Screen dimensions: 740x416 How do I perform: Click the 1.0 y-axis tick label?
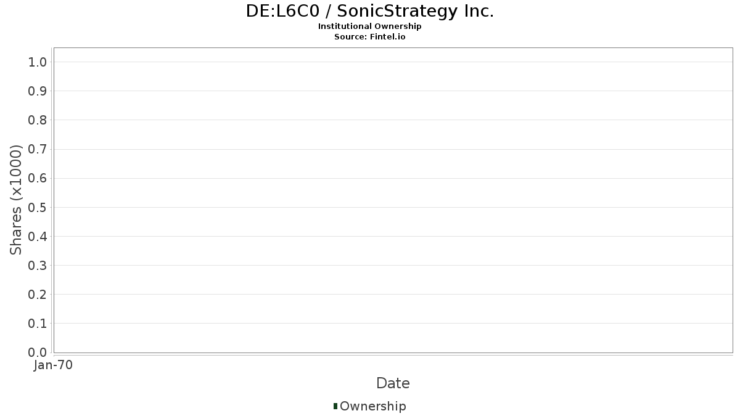38,62
